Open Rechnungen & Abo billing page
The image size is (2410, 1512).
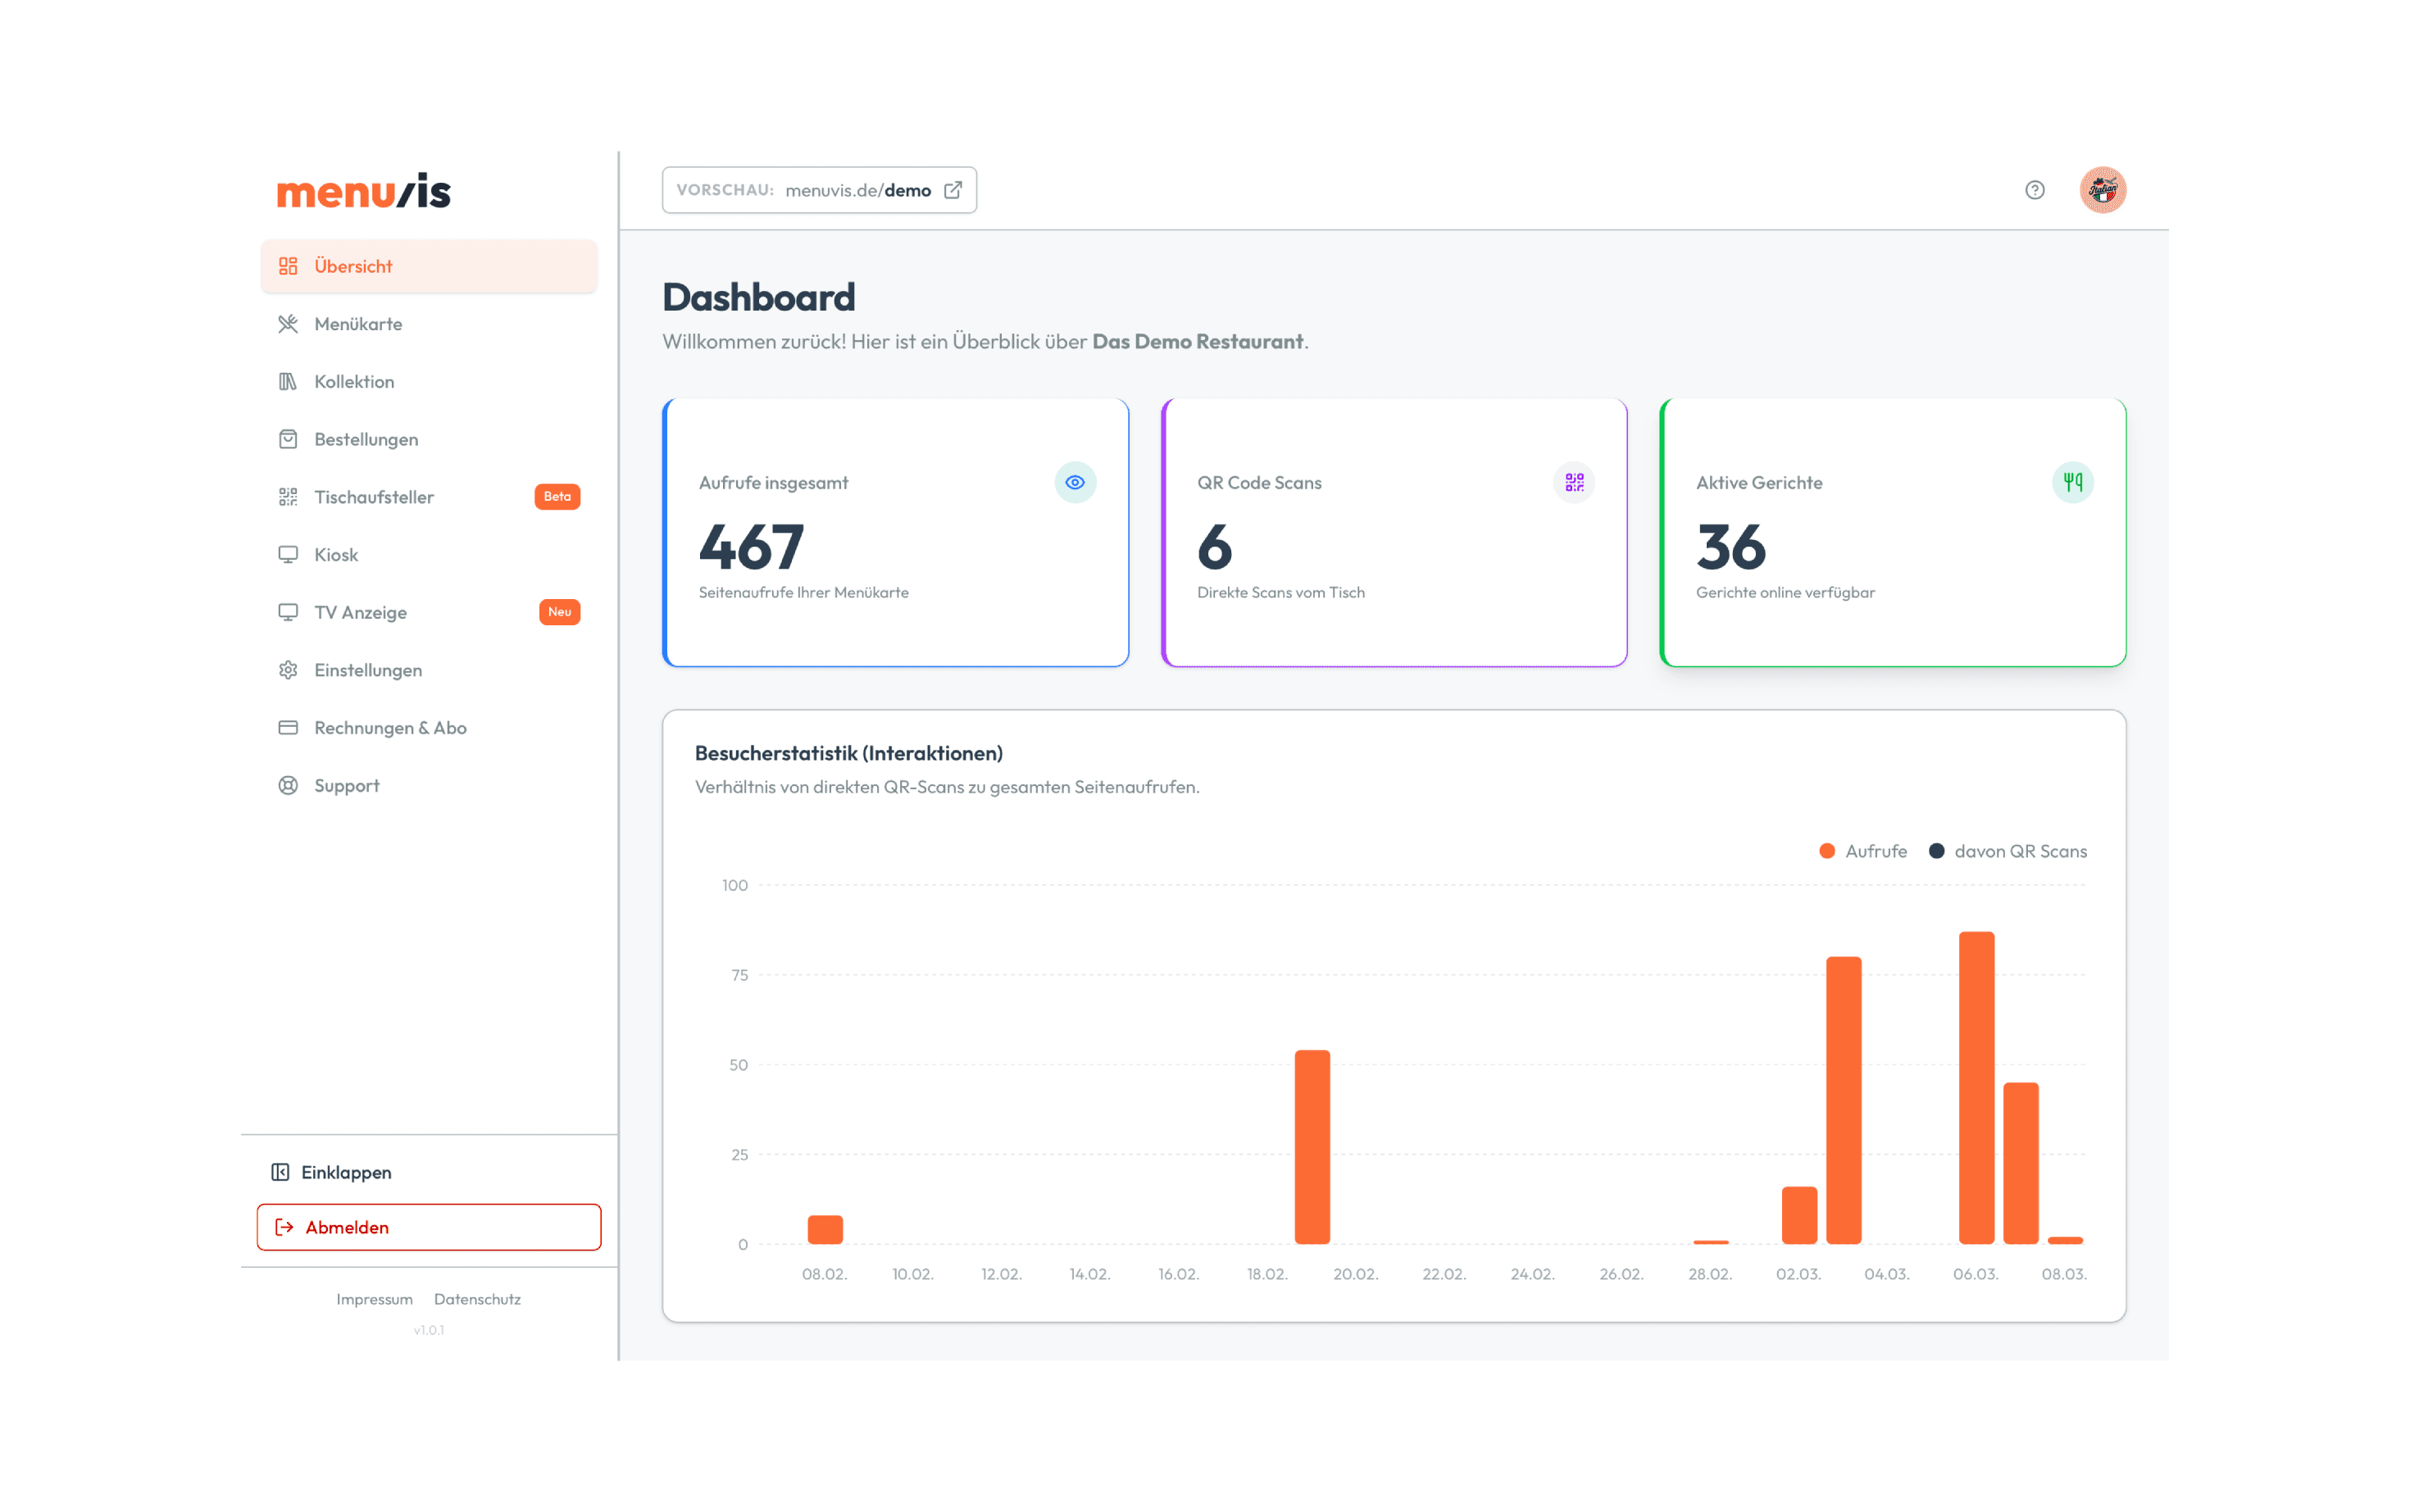390,727
